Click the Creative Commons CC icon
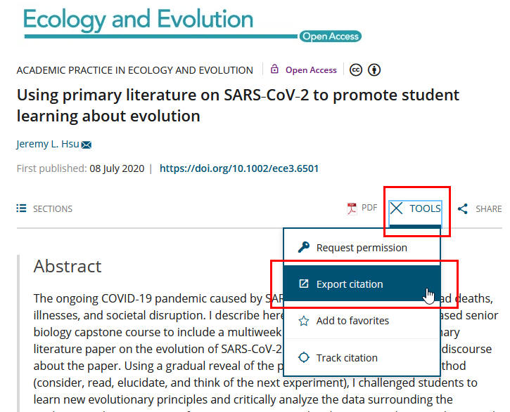 coord(356,69)
